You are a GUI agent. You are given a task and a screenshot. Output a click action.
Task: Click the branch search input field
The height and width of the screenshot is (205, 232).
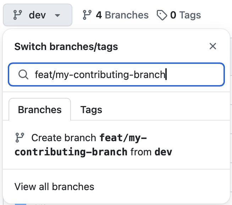116,74
